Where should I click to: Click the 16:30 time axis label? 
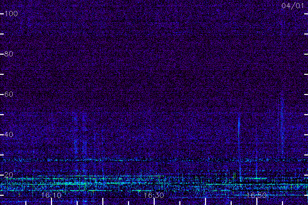[154, 195]
